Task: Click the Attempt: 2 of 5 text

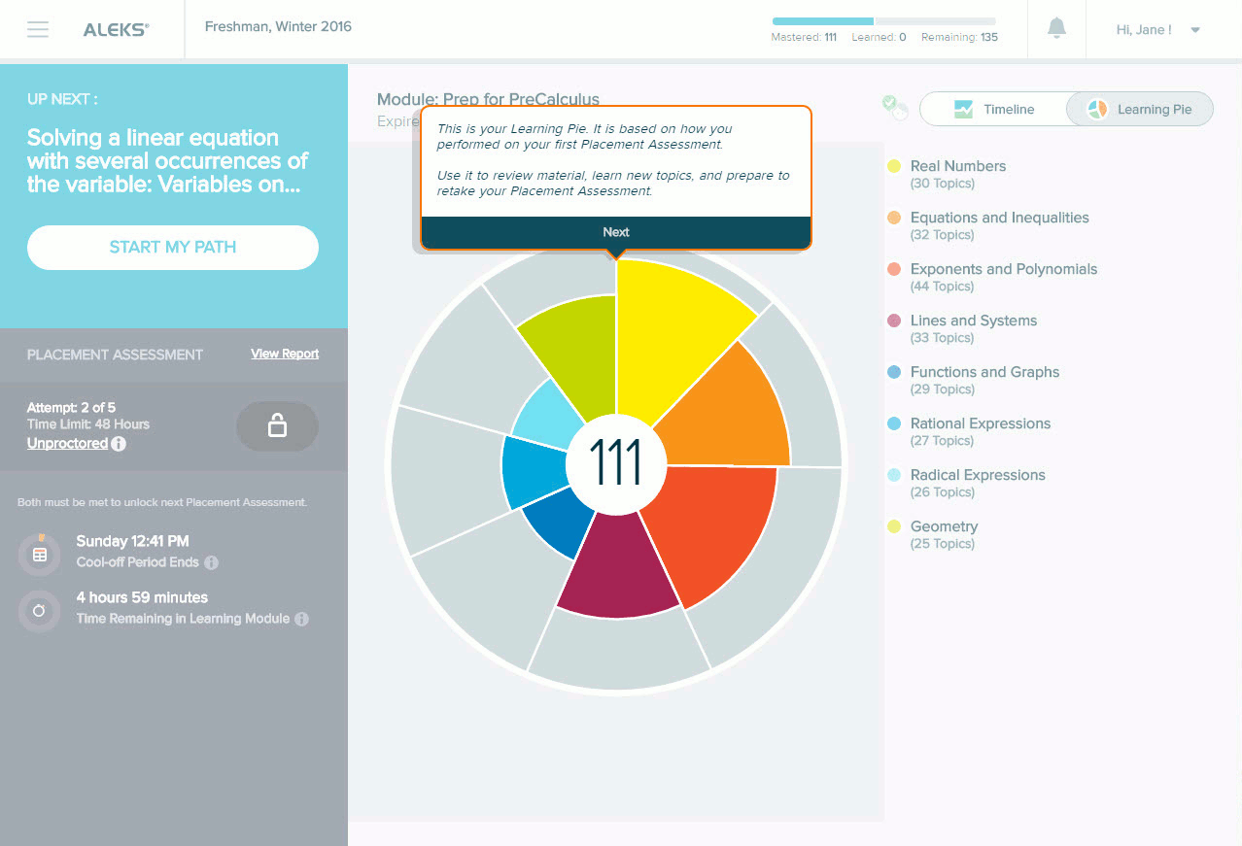Action: pyautogui.click(x=71, y=408)
